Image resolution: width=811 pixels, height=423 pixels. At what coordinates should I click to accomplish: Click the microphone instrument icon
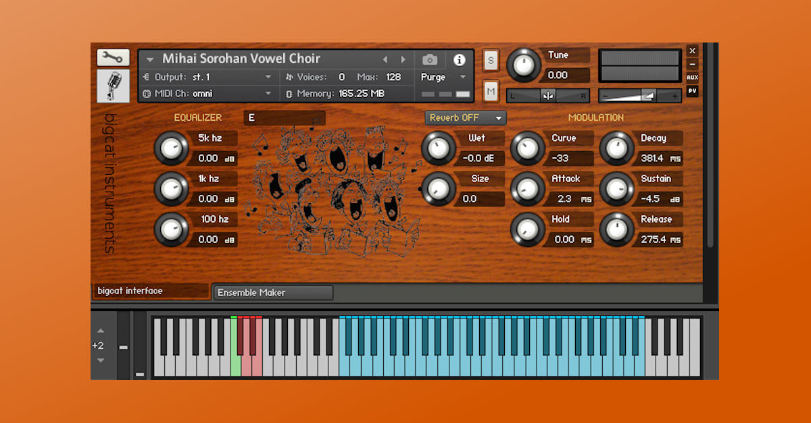coord(113,86)
